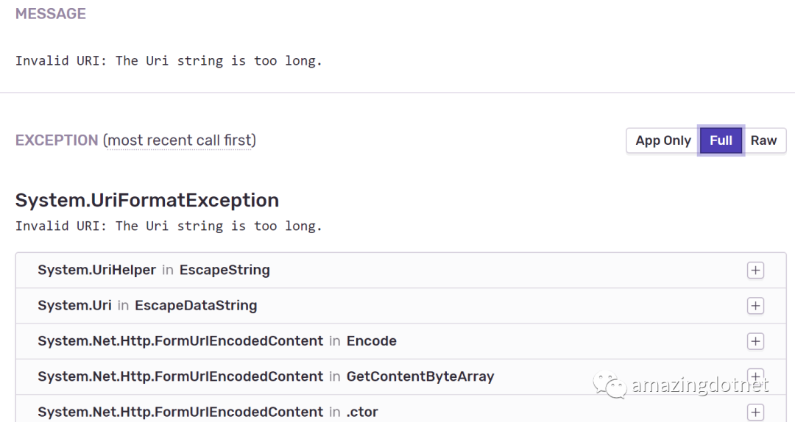This screenshot has height=422, width=795.
Task: Expand the System.Uri EscapeDataString frame plus icon
Action: click(x=755, y=306)
